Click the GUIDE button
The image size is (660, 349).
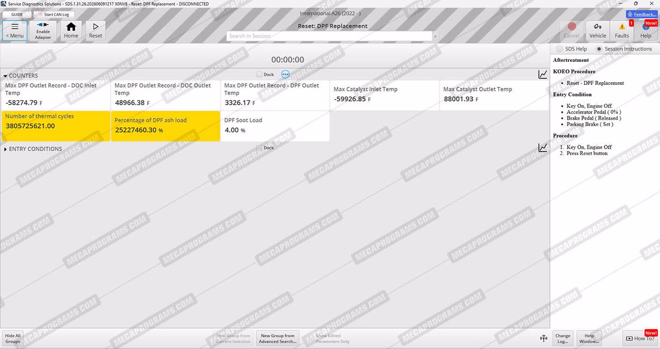17,14
